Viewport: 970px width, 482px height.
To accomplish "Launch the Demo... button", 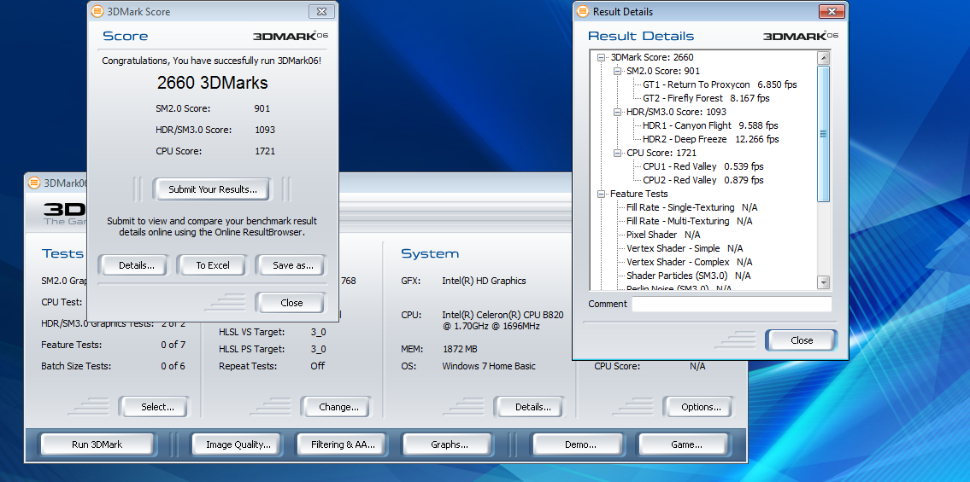I will (x=580, y=444).
